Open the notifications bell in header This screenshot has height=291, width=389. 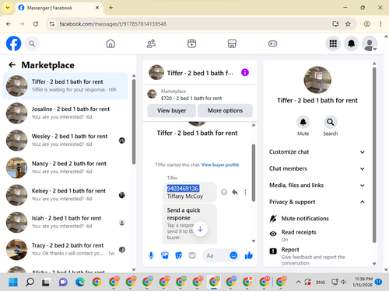(x=351, y=43)
